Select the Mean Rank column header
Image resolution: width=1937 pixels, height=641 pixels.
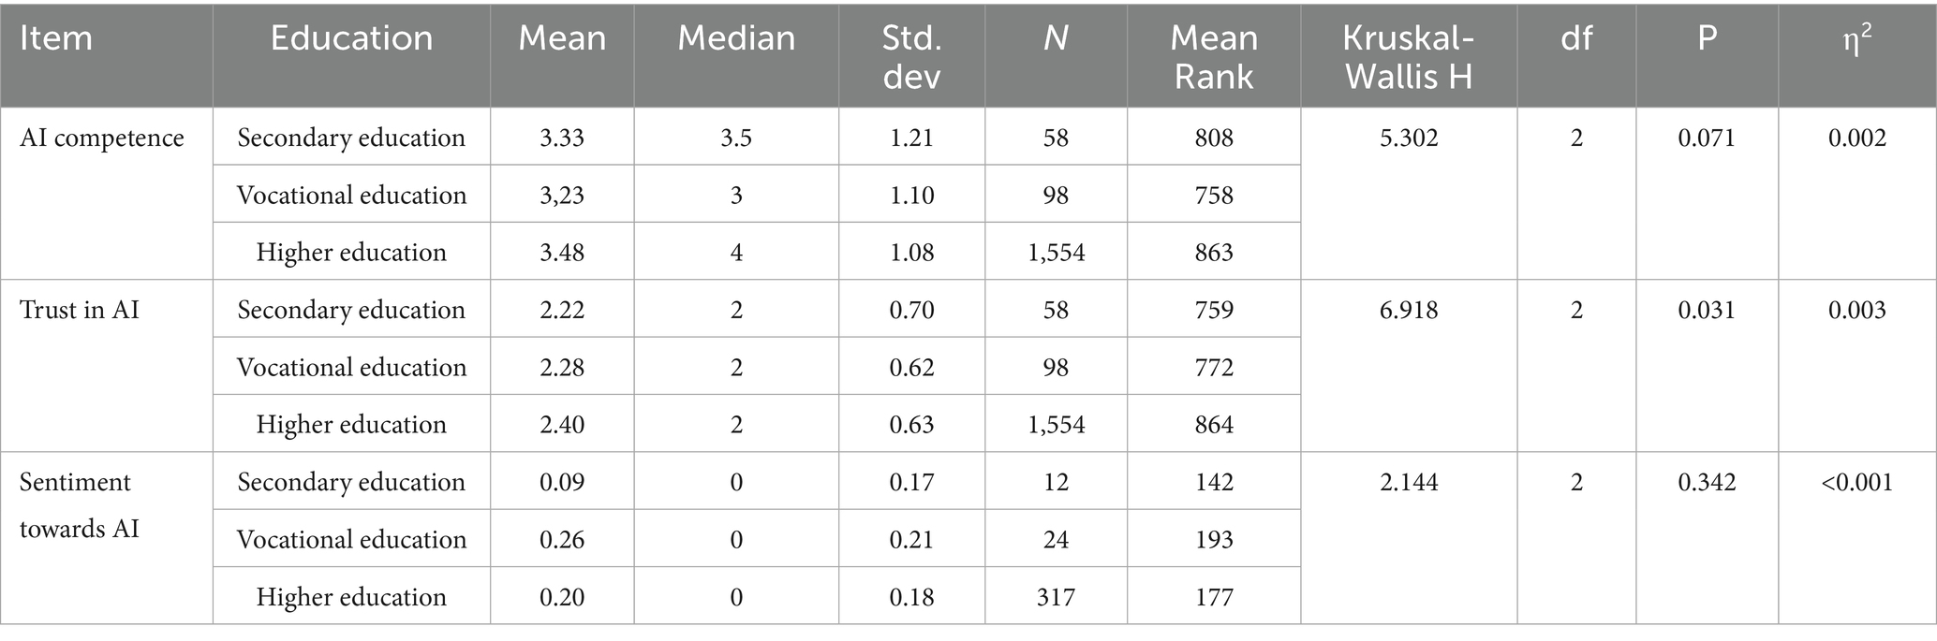pos(1214,56)
